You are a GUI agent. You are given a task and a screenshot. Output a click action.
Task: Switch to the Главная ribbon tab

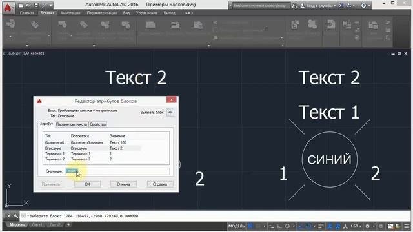(27, 13)
